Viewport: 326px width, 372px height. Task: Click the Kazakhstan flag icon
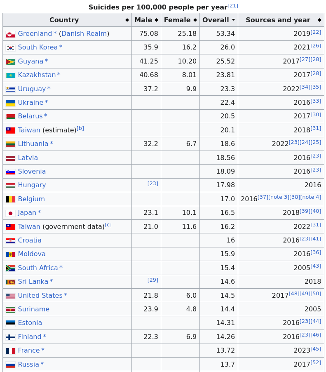(x=10, y=75)
